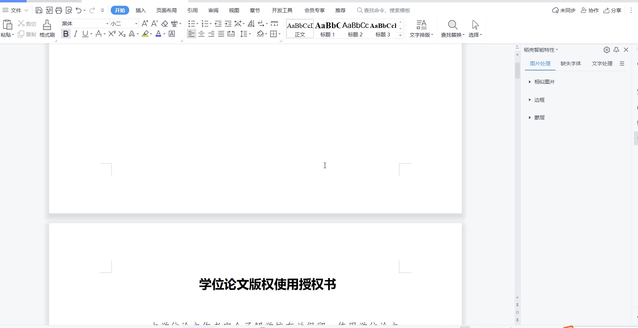Viewport: 638px width, 328px height.
Task: Open settings gear in the smart panel
Action: pyautogui.click(x=607, y=50)
